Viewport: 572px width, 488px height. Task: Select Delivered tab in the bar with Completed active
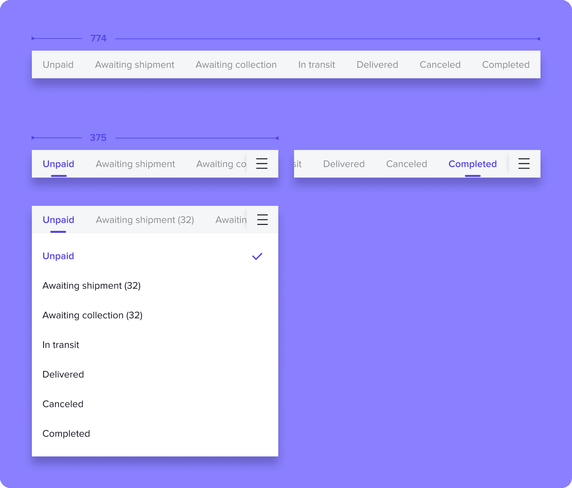click(344, 164)
